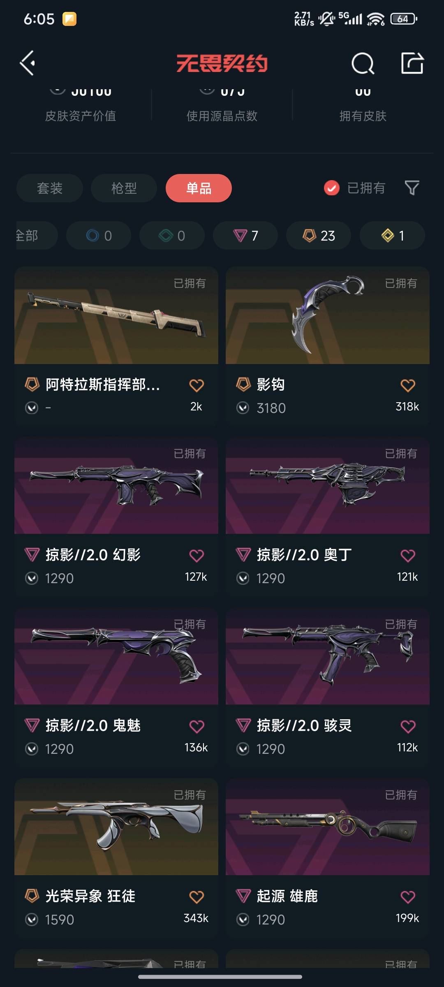Image resolution: width=444 pixels, height=987 pixels.
Task: Favorite the 影钩 skin heart icon
Action: click(x=408, y=385)
